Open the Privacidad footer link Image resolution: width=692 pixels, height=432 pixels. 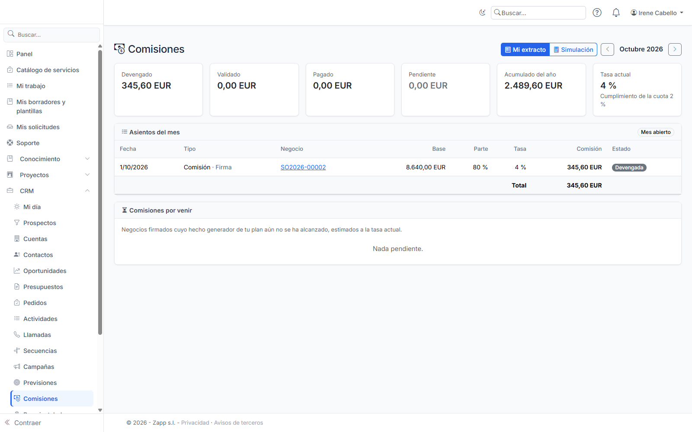195,422
